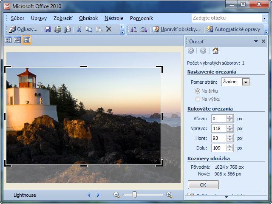Open the Obrázok menu
The image size is (272, 204).
(x=88, y=18)
